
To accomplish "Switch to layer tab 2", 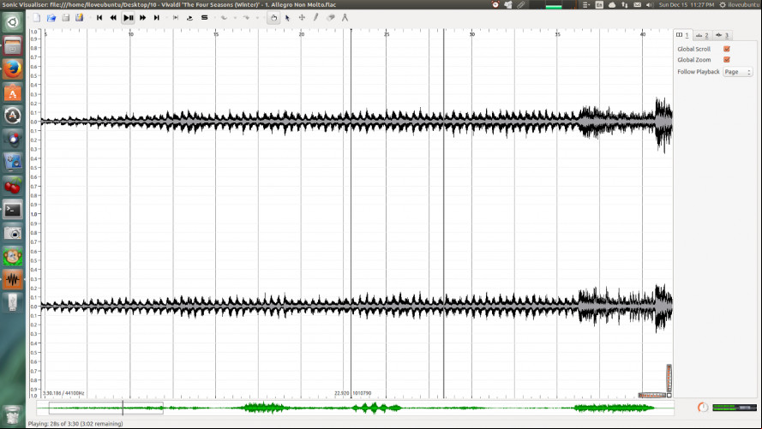I will click(702, 35).
